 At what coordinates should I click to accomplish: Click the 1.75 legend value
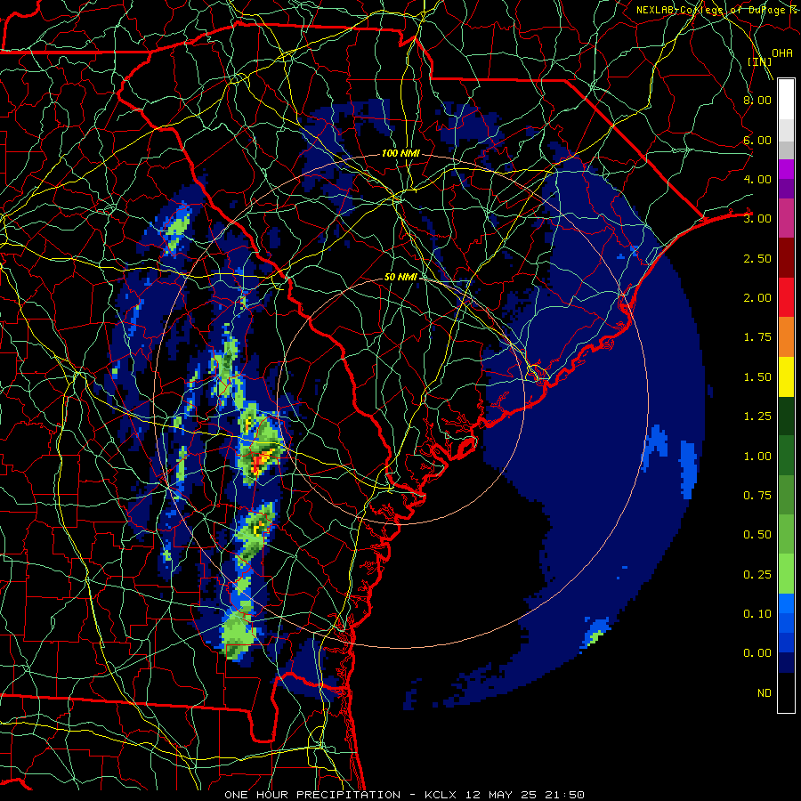click(x=757, y=337)
